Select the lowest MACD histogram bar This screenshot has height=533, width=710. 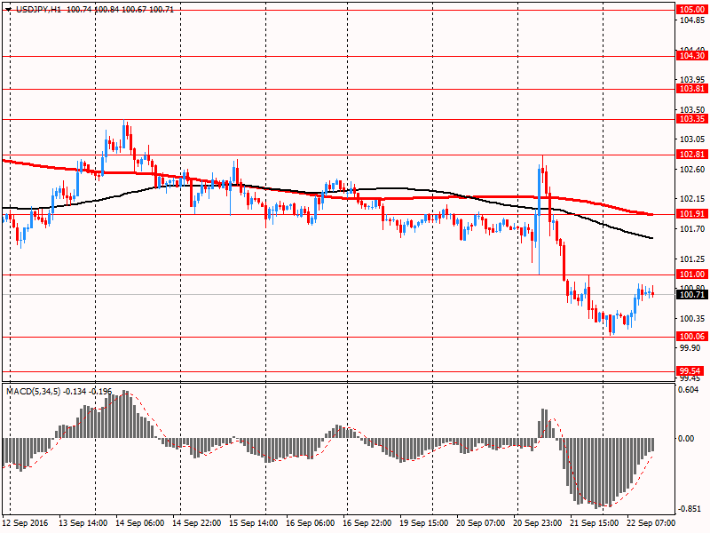(x=596, y=473)
